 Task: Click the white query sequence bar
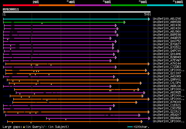77,12
